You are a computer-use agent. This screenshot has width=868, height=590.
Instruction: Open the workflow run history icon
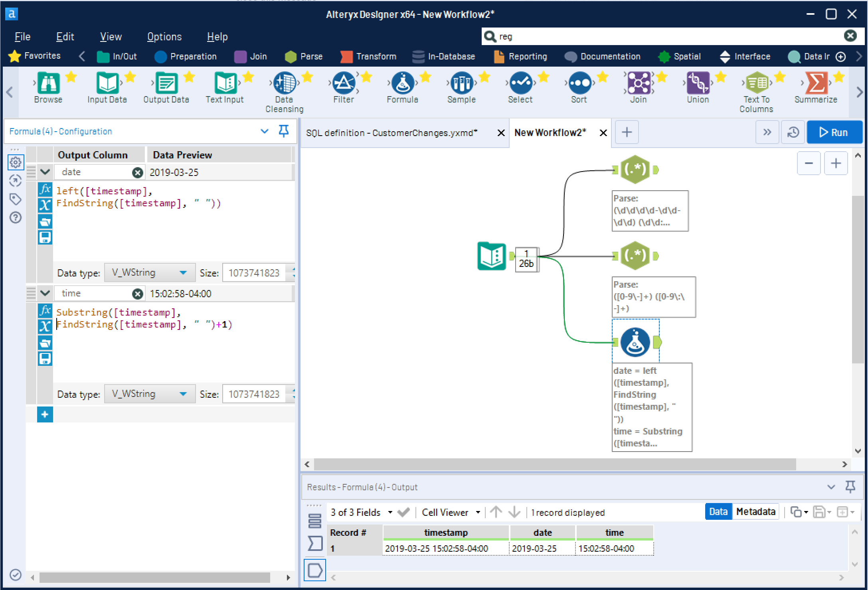(793, 132)
